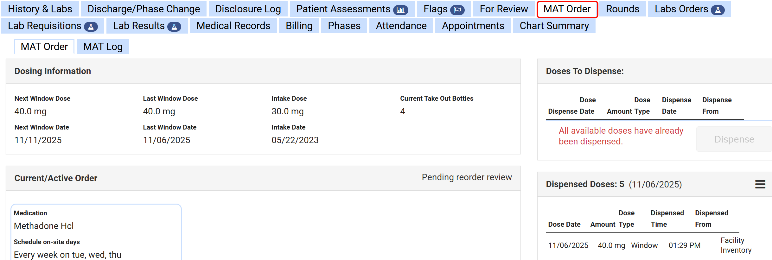Screen dimensions: 772x260
Task: Open the Disclosure Log tab
Action: 248,9
